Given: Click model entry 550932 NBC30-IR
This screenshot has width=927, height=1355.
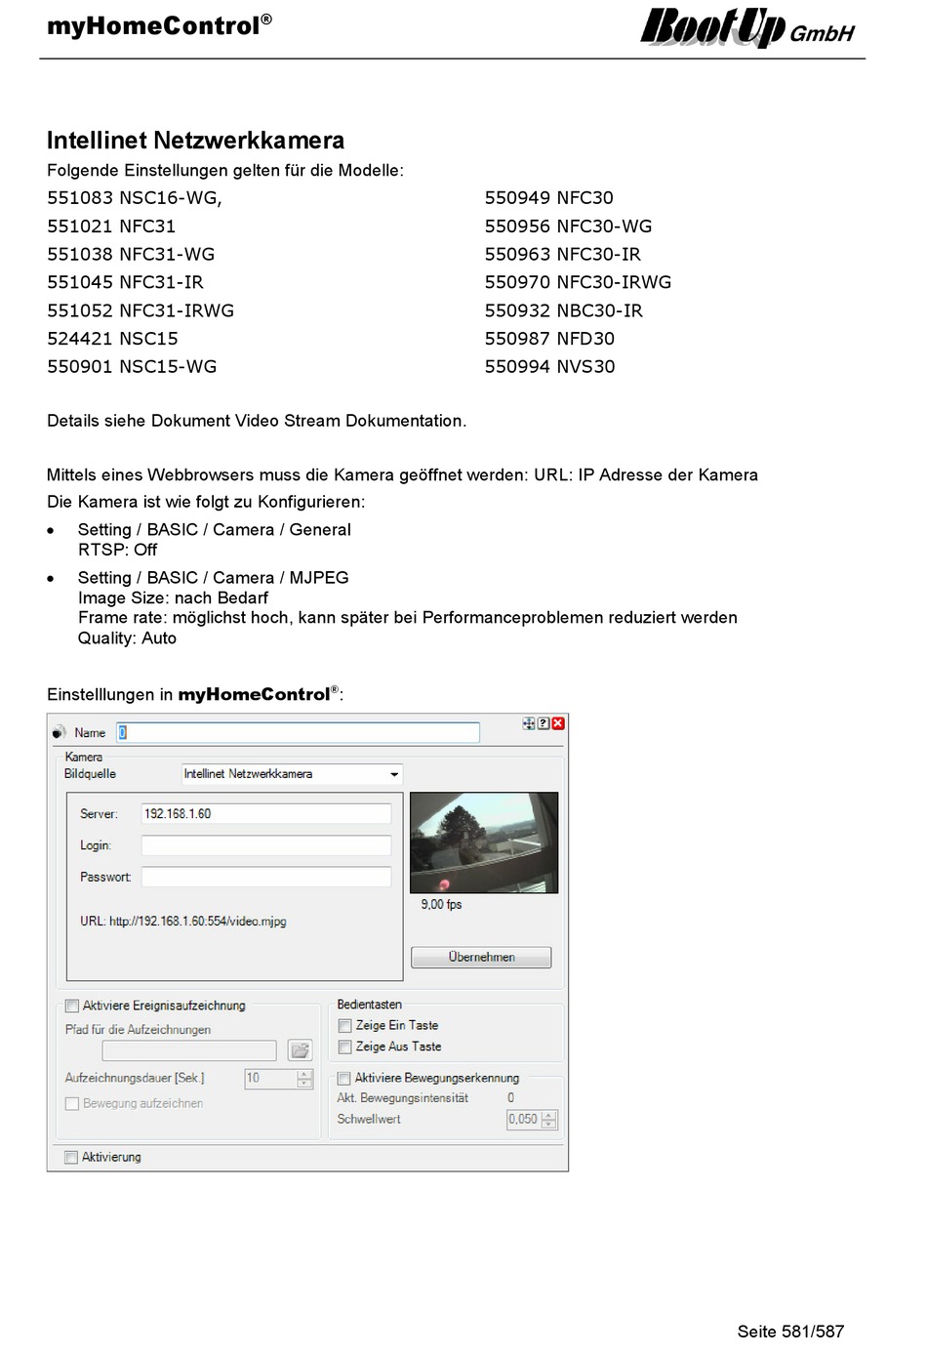Looking at the screenshot, I should click(x=564, y=310).
